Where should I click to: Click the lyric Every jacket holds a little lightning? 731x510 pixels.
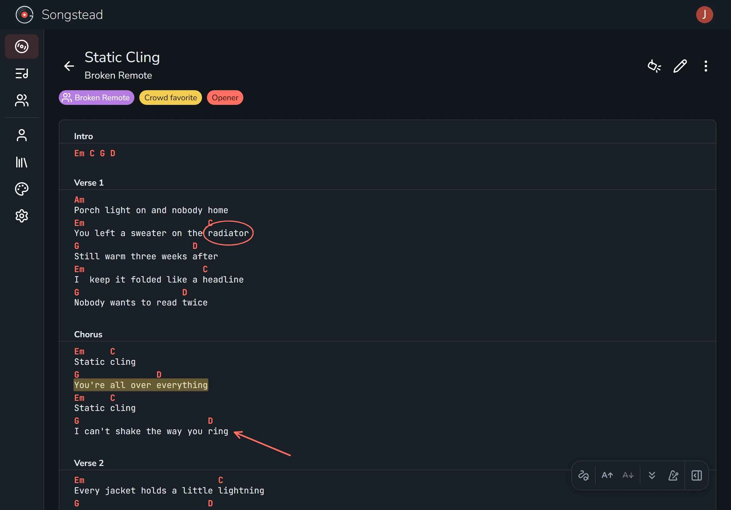[169, 491]
